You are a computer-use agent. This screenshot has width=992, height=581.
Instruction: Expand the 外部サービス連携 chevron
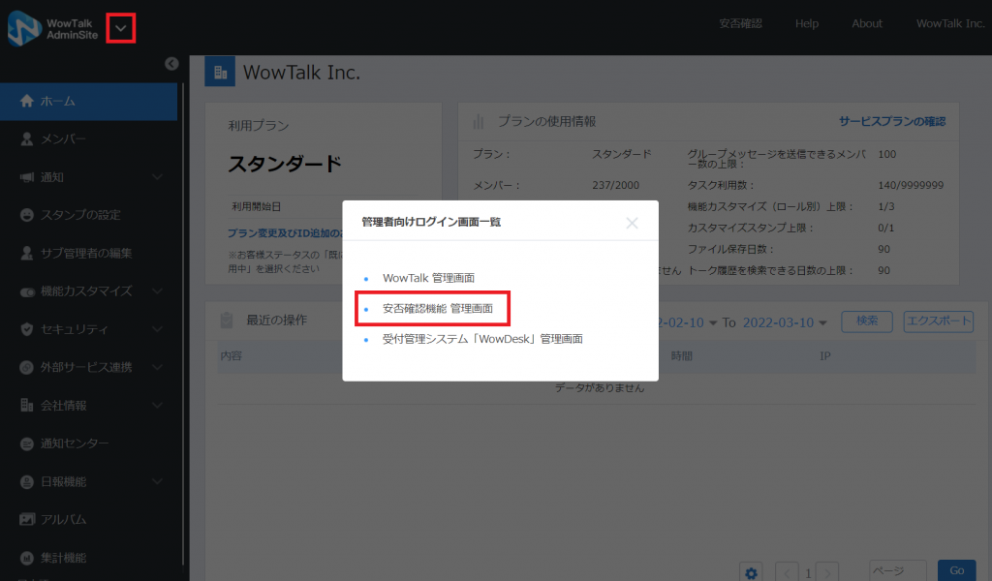158,367
